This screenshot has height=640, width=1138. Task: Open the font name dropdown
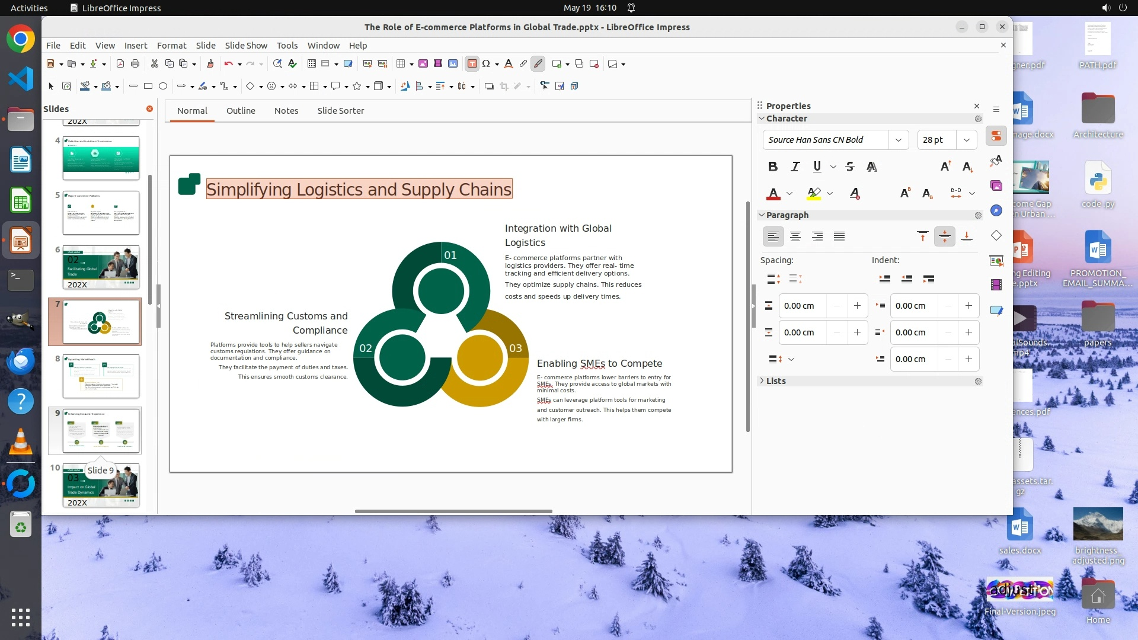point(898,140)
